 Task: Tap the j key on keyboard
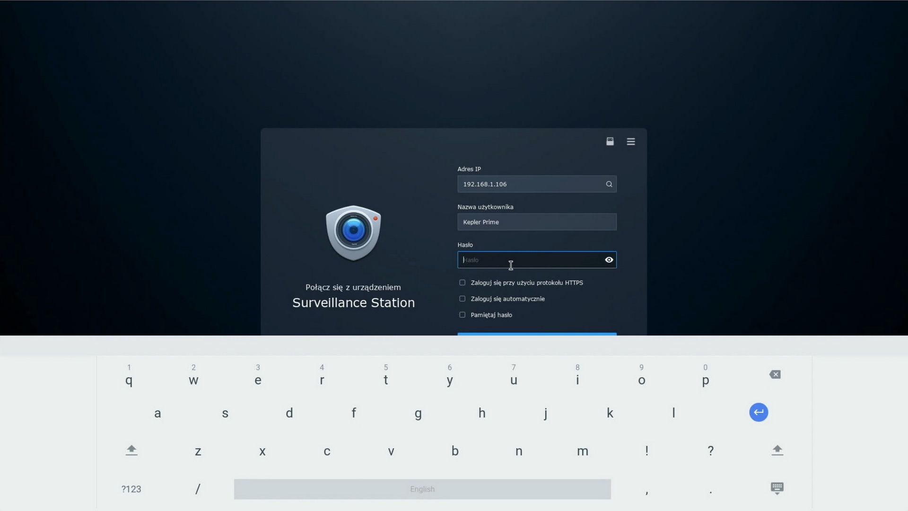[x=546, y=414]
